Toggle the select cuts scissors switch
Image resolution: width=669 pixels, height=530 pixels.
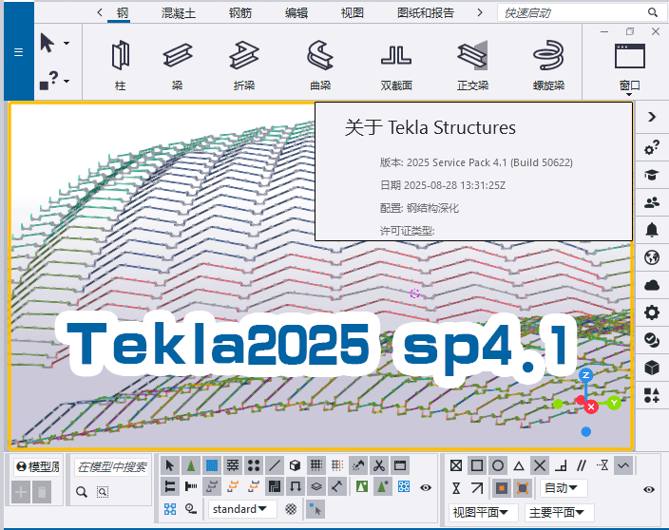379,465
